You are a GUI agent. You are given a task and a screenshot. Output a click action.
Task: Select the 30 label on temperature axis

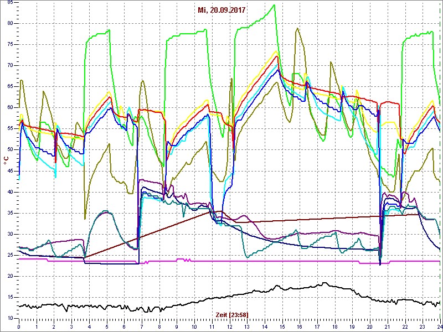coord(9,234)
